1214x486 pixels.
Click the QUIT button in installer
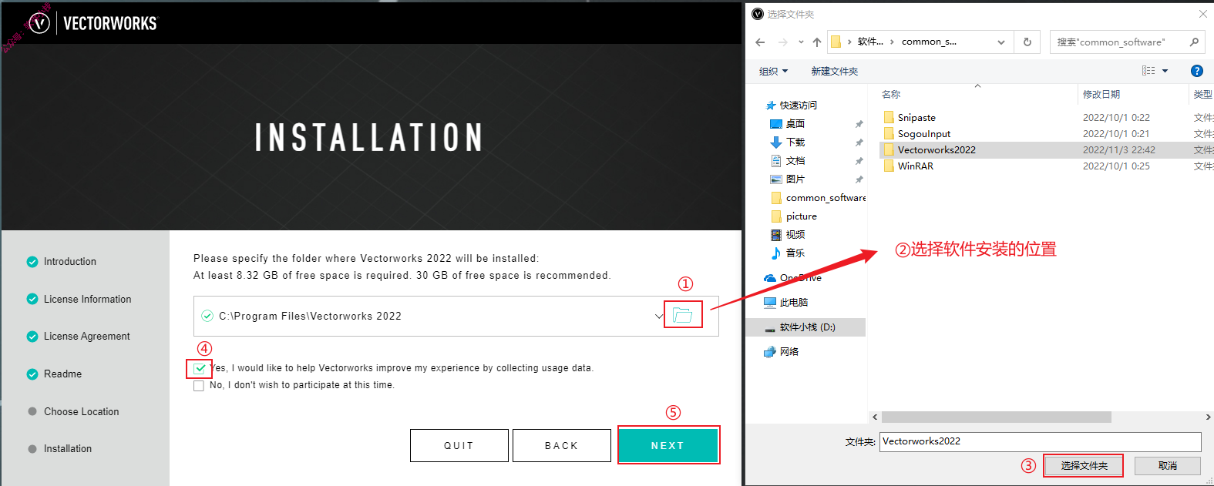pos(459,445)
